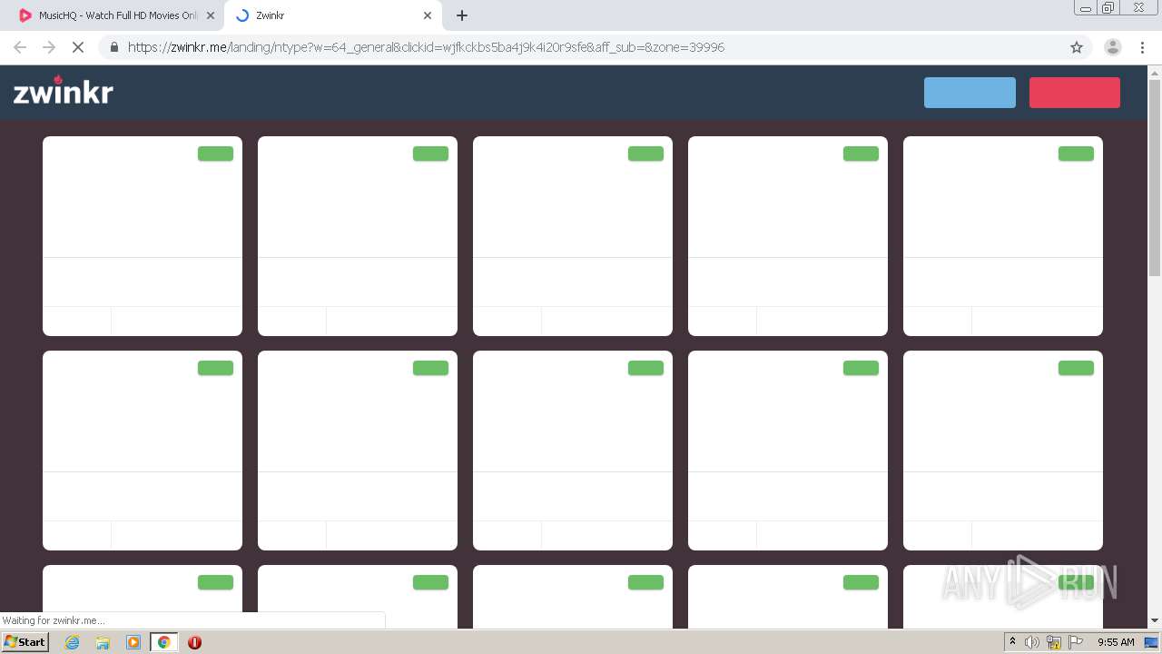This screenshot has height=654, width=1162.
Task: Bookmark this page with star
Action: (x=1077, y=47)
